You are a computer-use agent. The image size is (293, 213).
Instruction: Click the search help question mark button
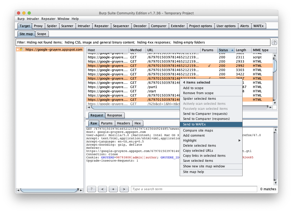tap(92, 189)
